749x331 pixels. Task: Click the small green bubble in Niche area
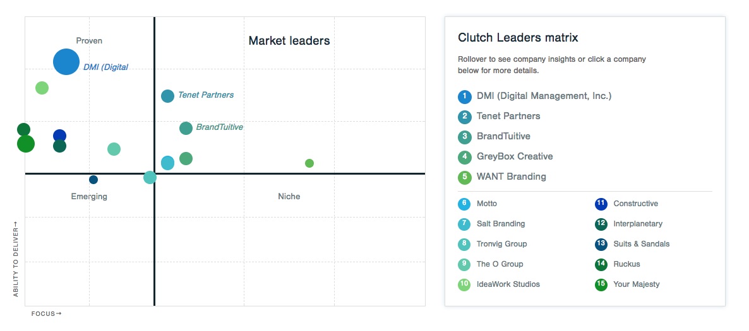(309, 163)
